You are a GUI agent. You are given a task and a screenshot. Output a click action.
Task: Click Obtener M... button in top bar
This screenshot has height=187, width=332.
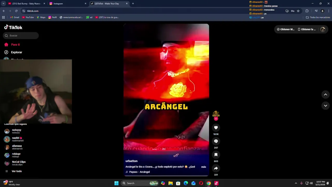pos(286,29)
